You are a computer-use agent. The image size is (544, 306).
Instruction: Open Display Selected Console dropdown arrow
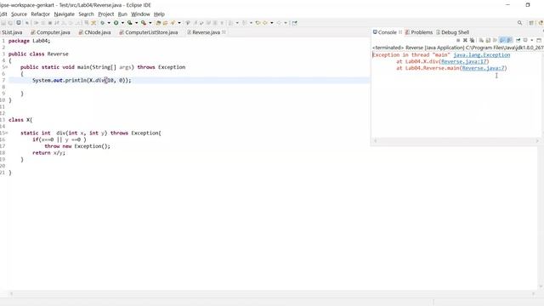[x=532, y=40]
